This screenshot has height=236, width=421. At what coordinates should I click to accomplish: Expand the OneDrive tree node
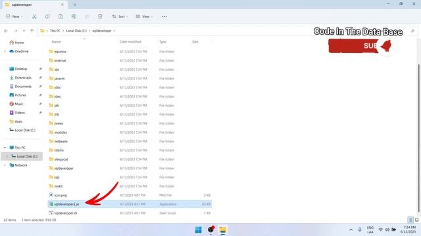[x=5, y=51]
